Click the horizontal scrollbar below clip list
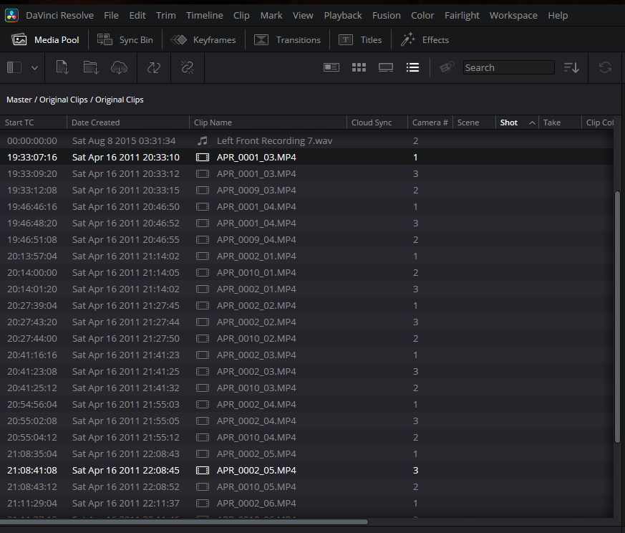Viewport: 625px width, 533px height. pos(184,522)
